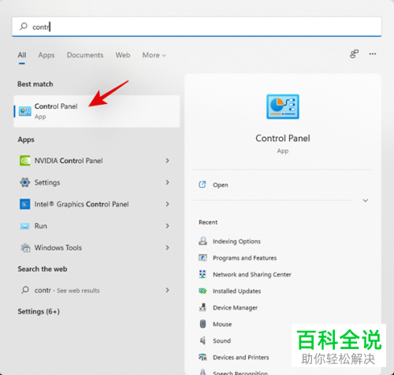This screenshot has width=394, height=375.
Task: Expand the 'contr - See web results' chevron
Action: coord(167,290)
